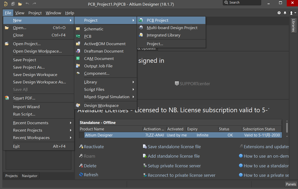298x189 pixels.
Task: Click the Integrated Library icon
Action: pyautogui.click(x=141, y=35)
